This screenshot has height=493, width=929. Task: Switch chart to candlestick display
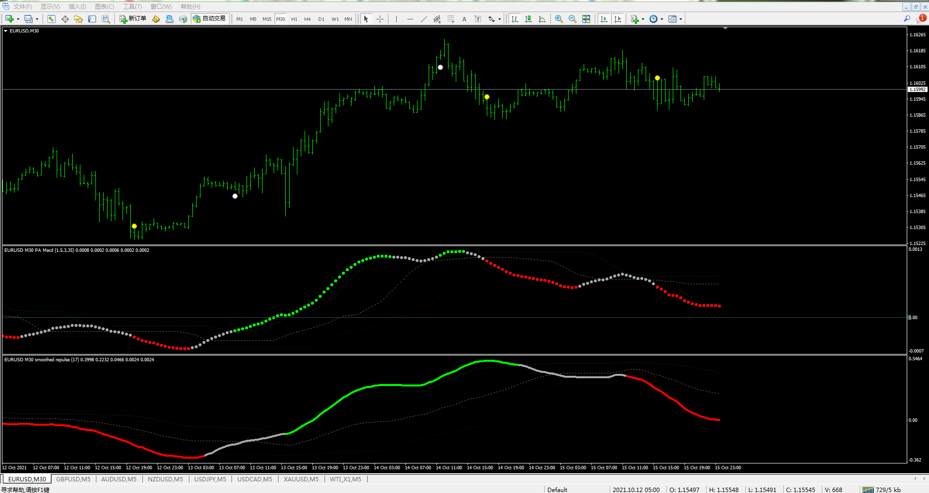tap(528, 19)
